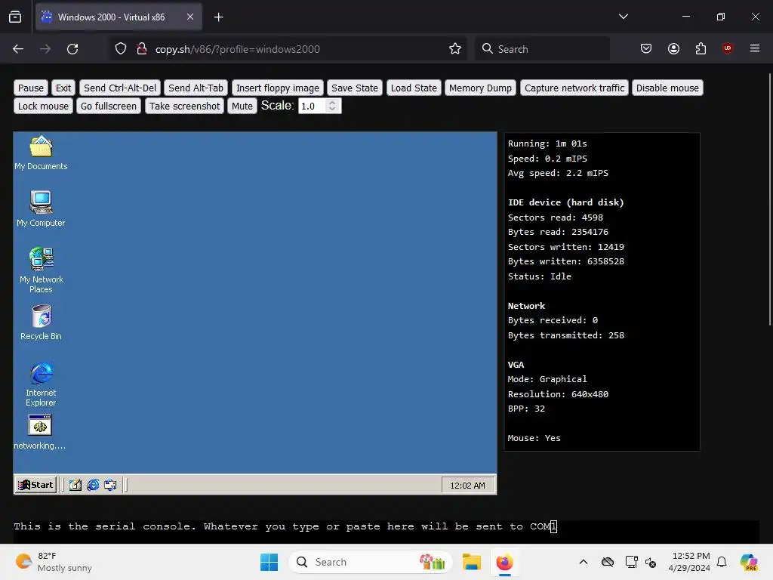Send Alt-Tab to the guest
The image size is (773, 580).
click(x=196, y=88)
